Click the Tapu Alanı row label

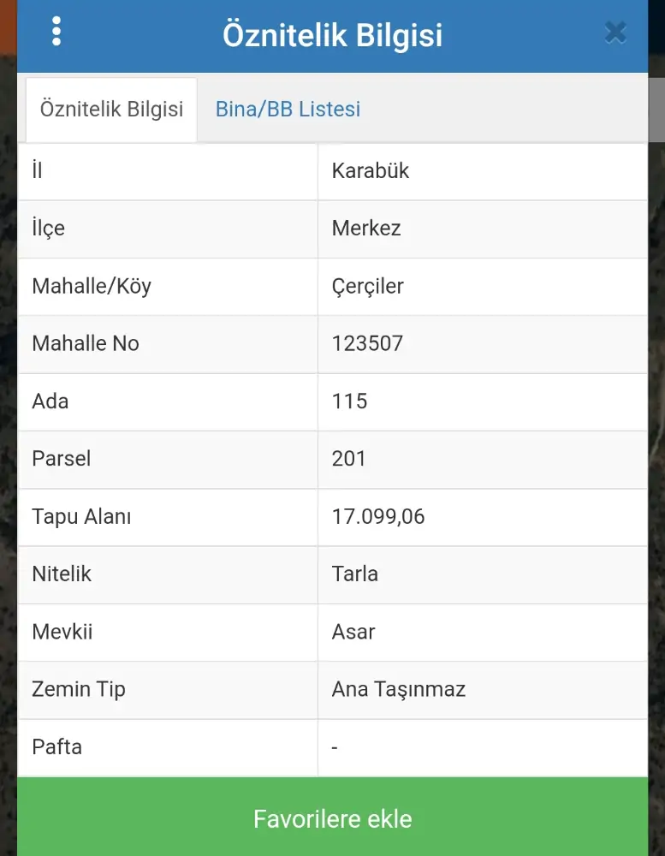pos(81,517)
